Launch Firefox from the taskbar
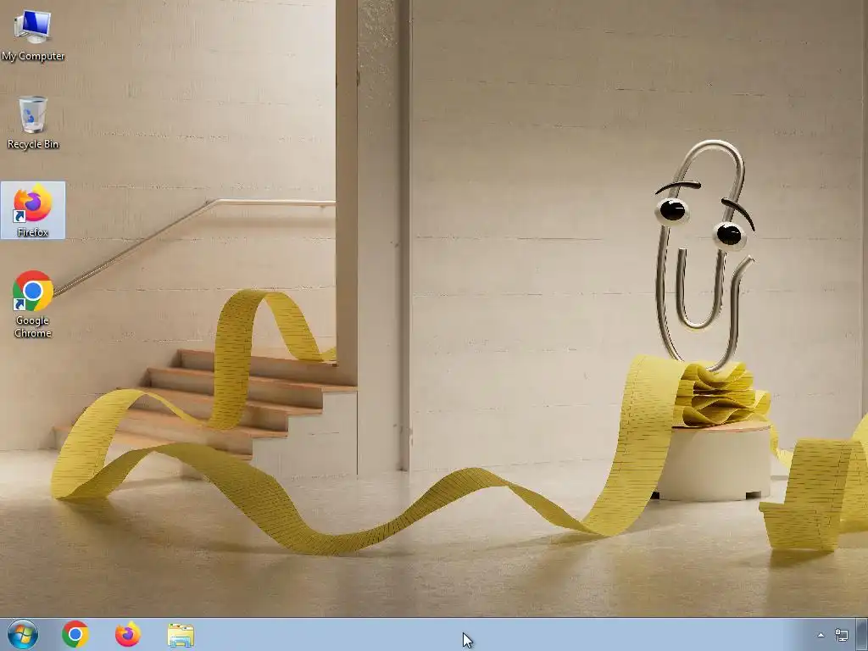868x651 pixels. click(x=128, y=634)
